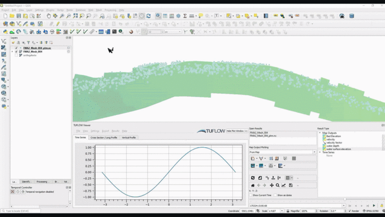The width and height of the screenshot is (385, 217).
Task: Open the TUFLOW Viewer Export menu
Action: [105, 131]
